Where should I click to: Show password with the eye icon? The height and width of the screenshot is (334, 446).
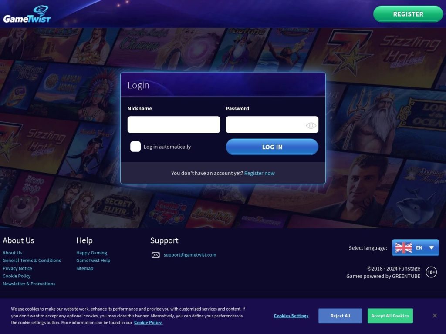pyautogui.click(x=311, y=125)
